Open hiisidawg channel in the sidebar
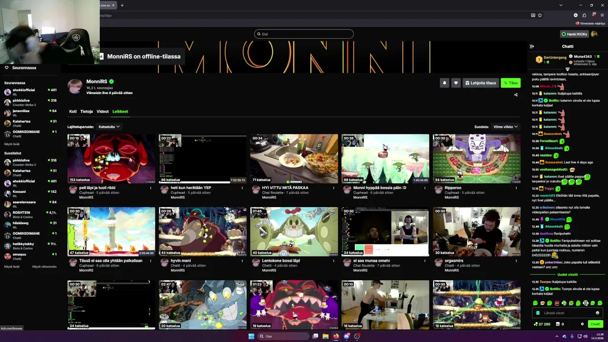 [30, 225]
